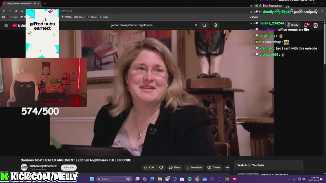
Task: Open Microsoft Edge from the taskbar
Action: (152, 179)
